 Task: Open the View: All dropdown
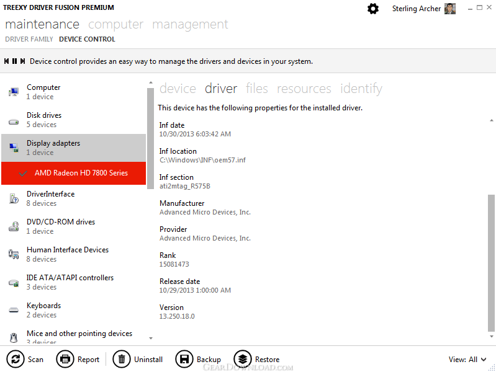(x=467, y=360)
